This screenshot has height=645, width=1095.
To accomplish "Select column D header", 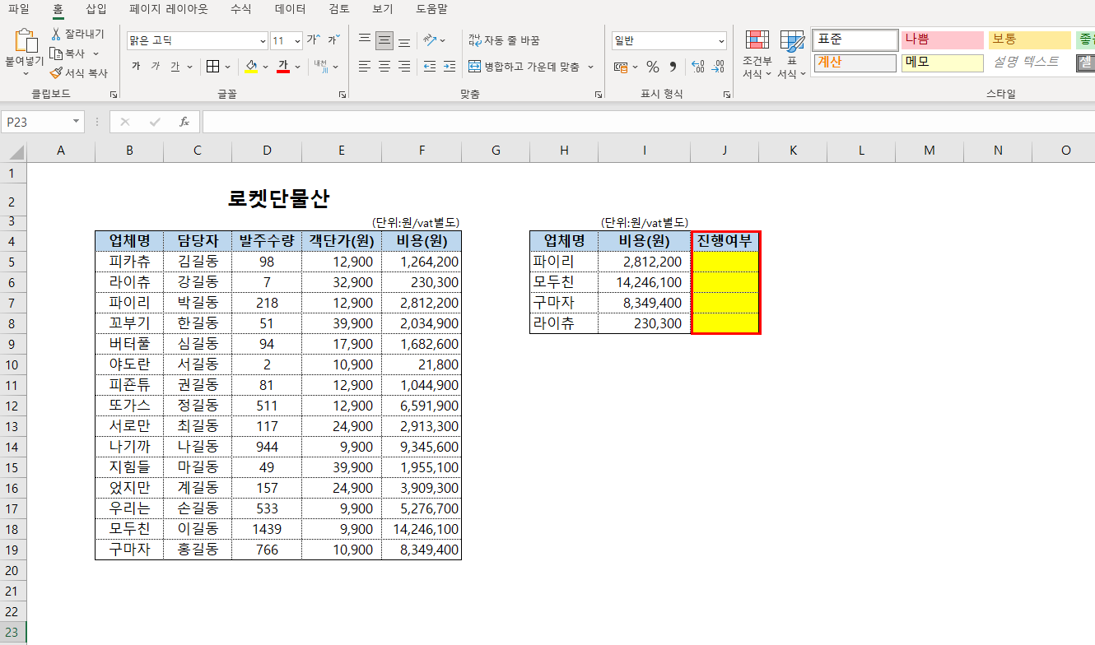I will tap(267, 150).
